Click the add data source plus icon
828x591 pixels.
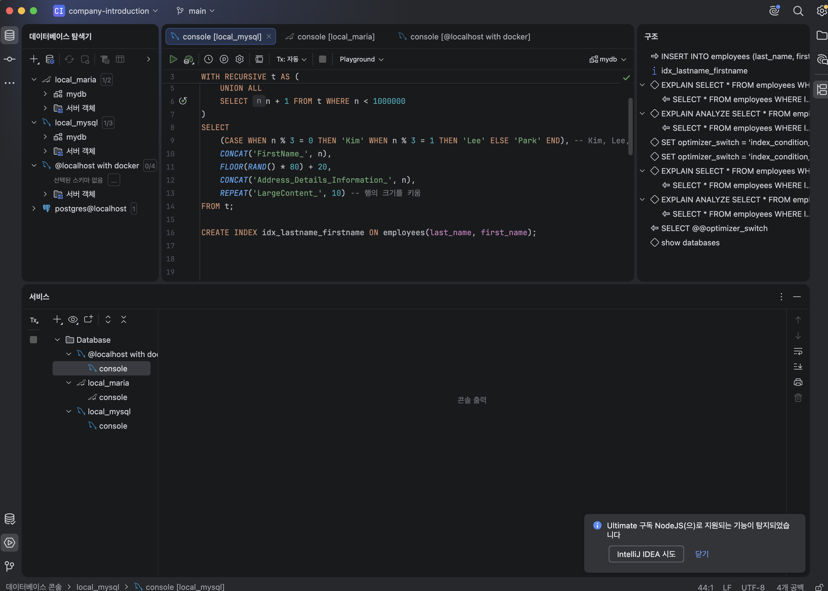34,59
